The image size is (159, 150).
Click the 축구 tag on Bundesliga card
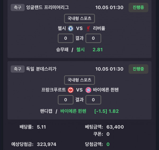[17, 69]
